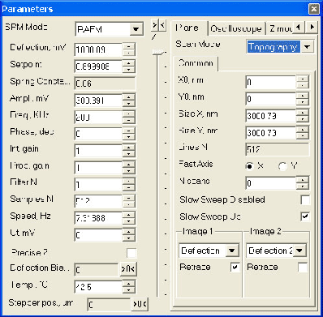Image resolution: width=323 pixels, height=317 pixels.
Task: Enable Image 2 Retrace checkbox
Action: (x=303, y=267)
